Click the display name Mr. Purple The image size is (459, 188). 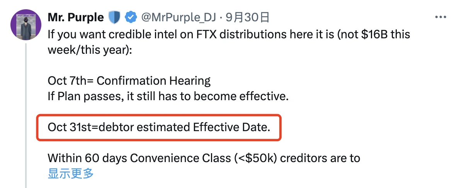[x=76, y=17]
